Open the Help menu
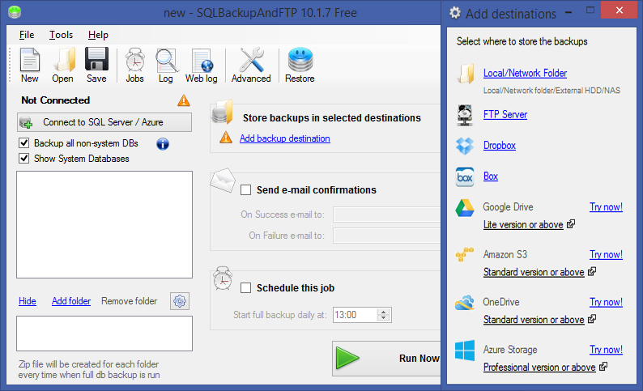Screen dimensions: 643x391 98,35
